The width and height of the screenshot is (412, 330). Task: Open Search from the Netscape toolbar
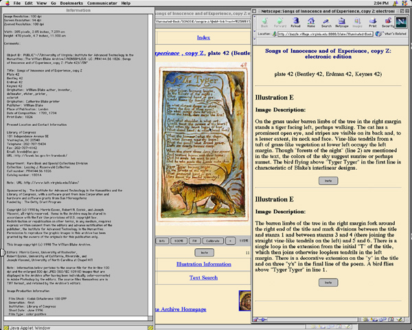326,22
